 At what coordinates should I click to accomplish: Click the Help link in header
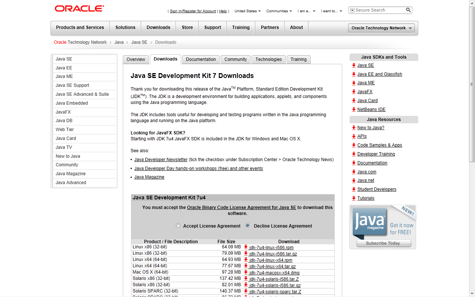click(x=223, y=11)
